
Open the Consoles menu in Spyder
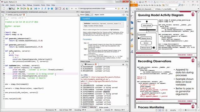pos(37,5)
